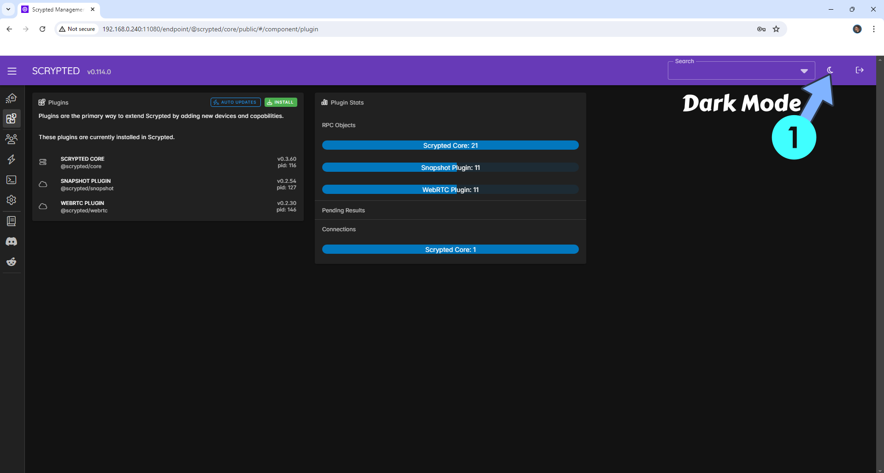Open WebRTC Plugin entry
This screenshot has width=884, height=473.
[x=168, y=206]
